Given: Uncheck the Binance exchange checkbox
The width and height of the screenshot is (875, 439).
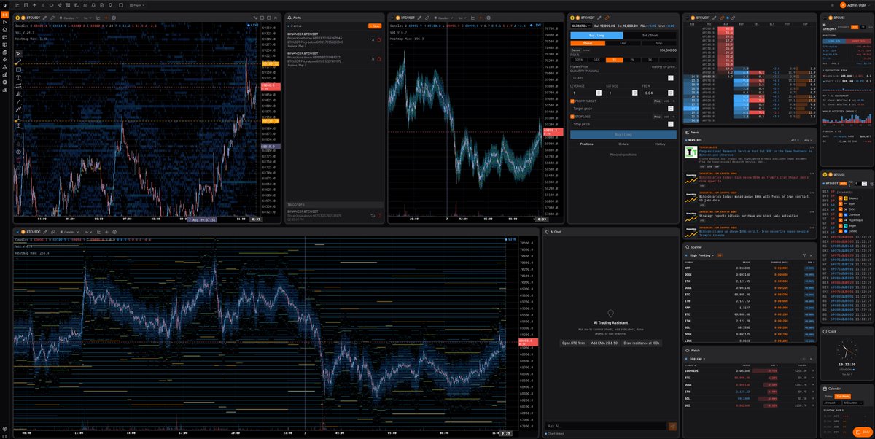Looking at the screenshot, I should [x=841, y=198].
